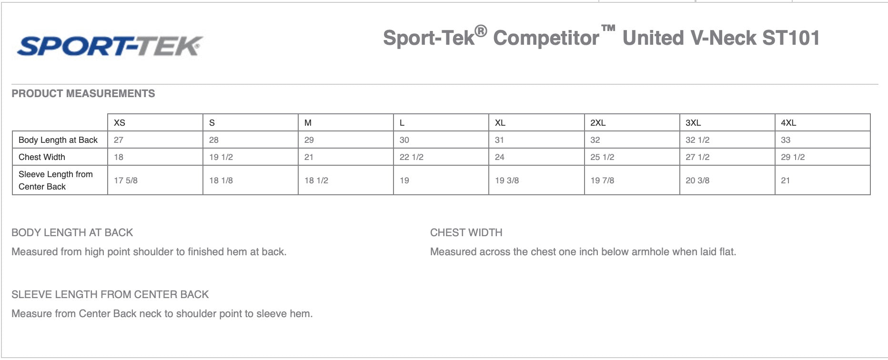Click the PRODUCT MEASUREMENTS heading
The width and height of the screenshot is (888, 360).
click(83, 93)
